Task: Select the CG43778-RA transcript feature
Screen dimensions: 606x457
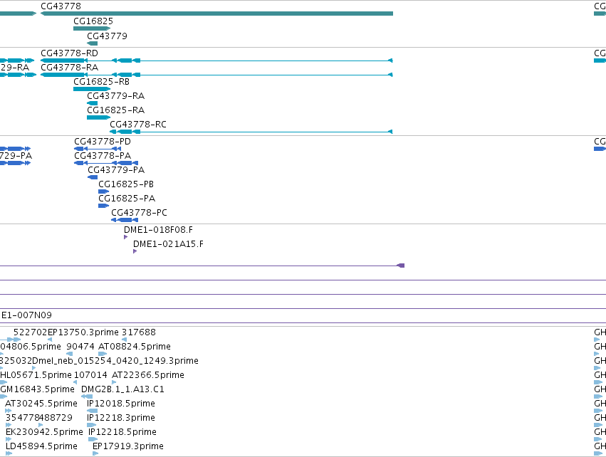Action: pos(216,75)
